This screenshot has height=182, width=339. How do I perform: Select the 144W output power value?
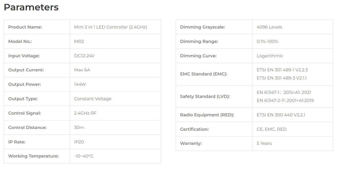(80, 85)
